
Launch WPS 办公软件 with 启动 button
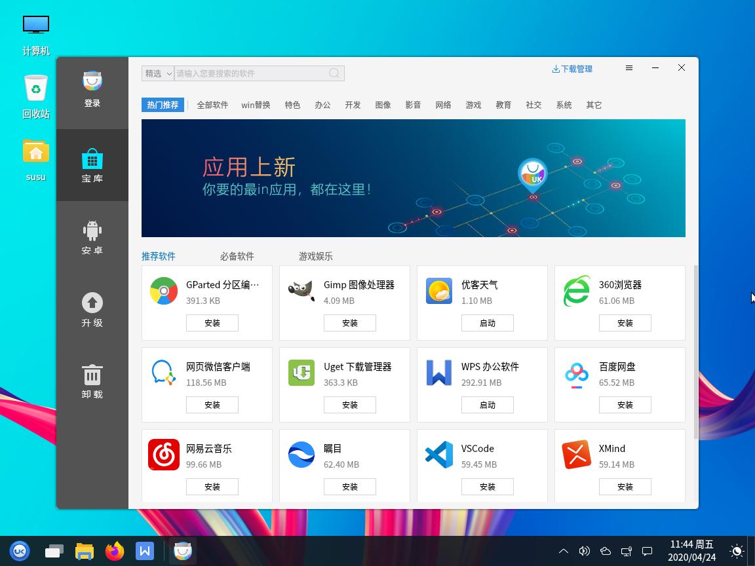488,405
